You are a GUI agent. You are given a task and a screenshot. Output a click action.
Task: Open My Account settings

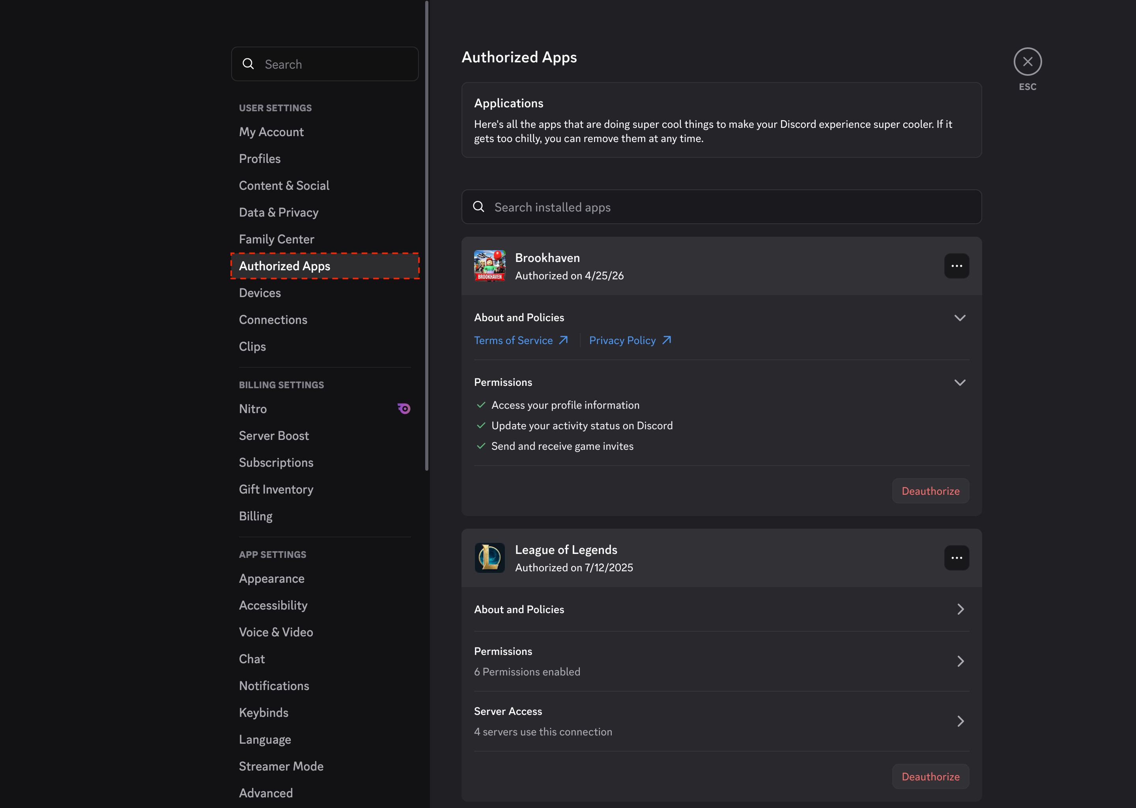click(x=325, y=132)
